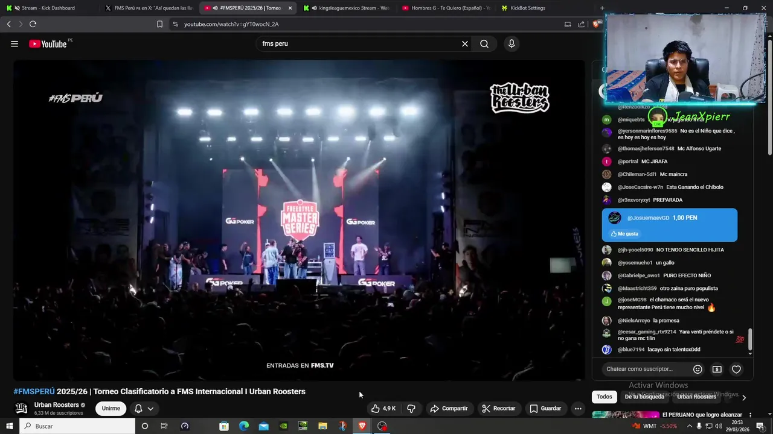Go back with the browser arrow
Screen dimensions: 773x434
(x=8, y=24)
